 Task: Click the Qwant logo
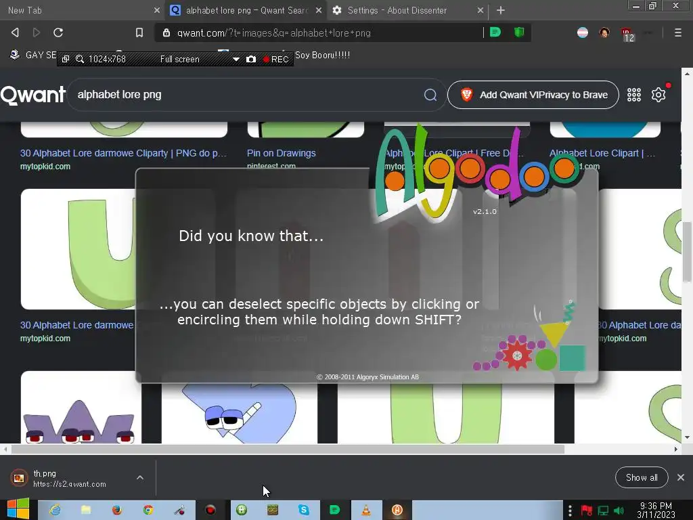pyautogui.click(x=32, y=95)
